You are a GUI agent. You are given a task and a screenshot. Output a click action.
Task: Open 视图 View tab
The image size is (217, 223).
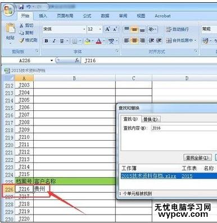[x=141, y=16]
